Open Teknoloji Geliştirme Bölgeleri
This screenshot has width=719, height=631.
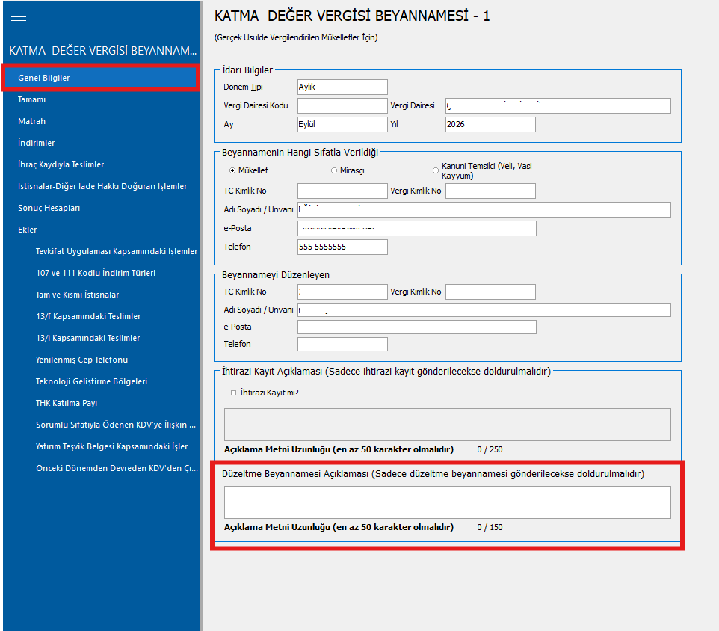coord(92,381)
